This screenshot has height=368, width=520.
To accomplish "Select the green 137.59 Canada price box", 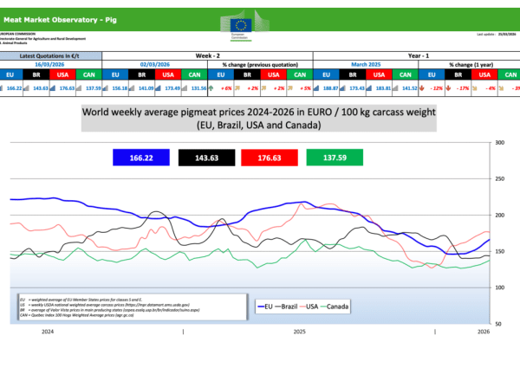I will click(x=335, y=158).
